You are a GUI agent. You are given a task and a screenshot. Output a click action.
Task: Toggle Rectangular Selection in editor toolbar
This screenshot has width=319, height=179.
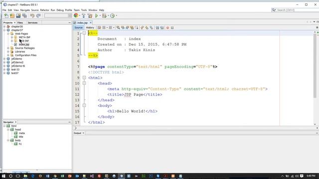pos(137,28)
